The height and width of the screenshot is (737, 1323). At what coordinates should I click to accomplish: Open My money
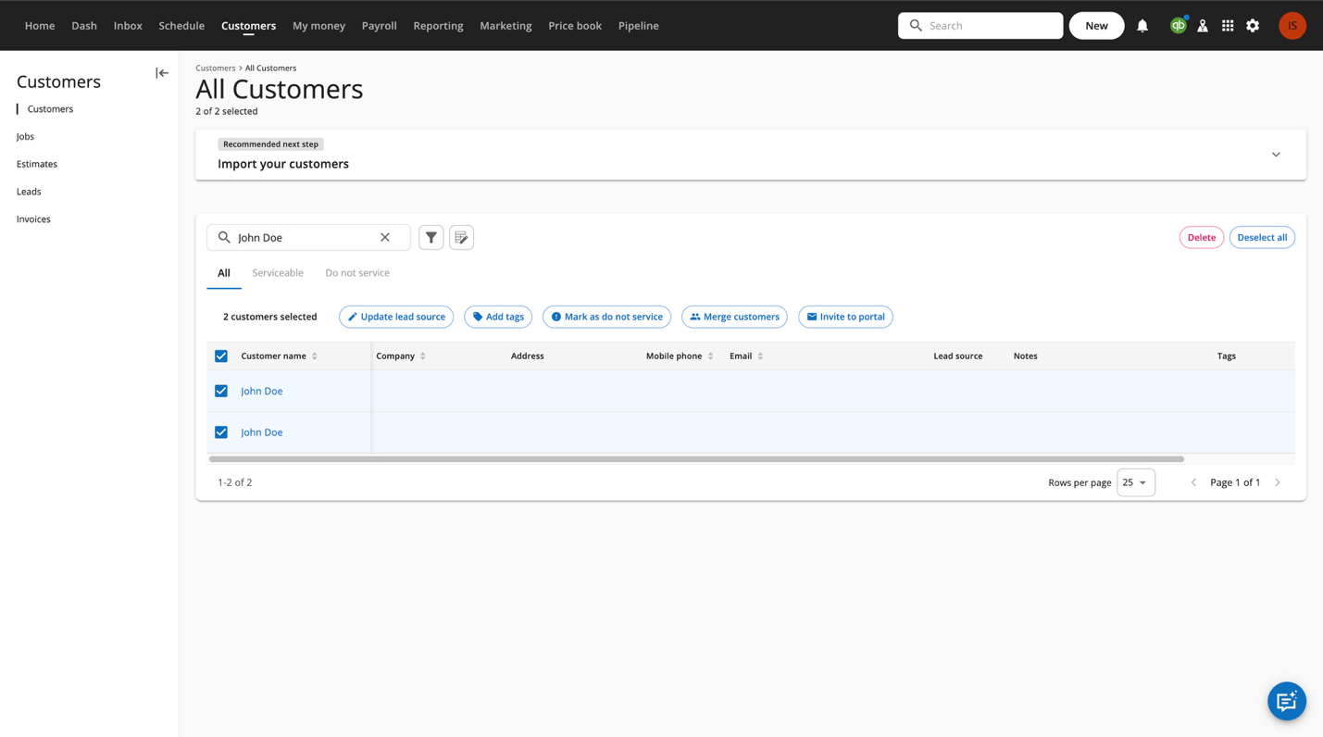pos(318,26)
